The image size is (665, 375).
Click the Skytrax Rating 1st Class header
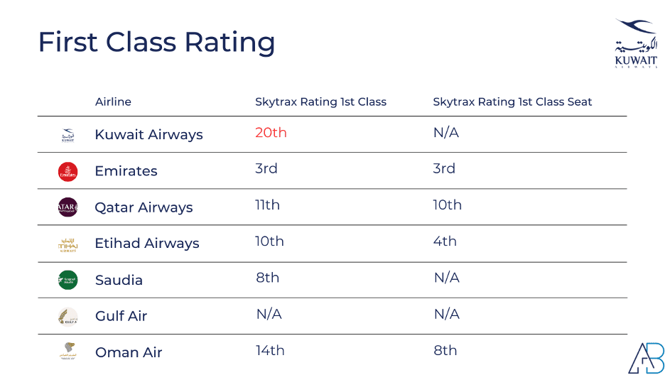320,102
